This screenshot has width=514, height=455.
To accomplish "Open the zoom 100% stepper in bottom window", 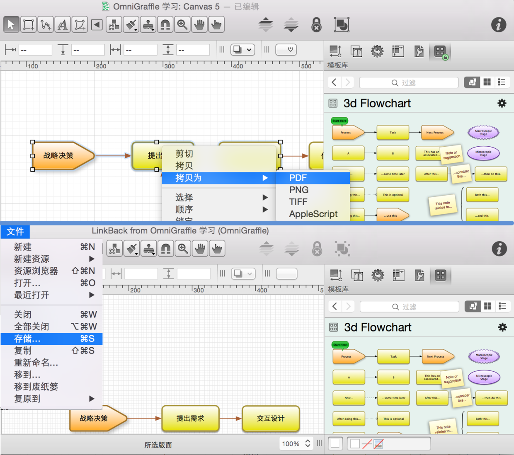I will 308,443.
